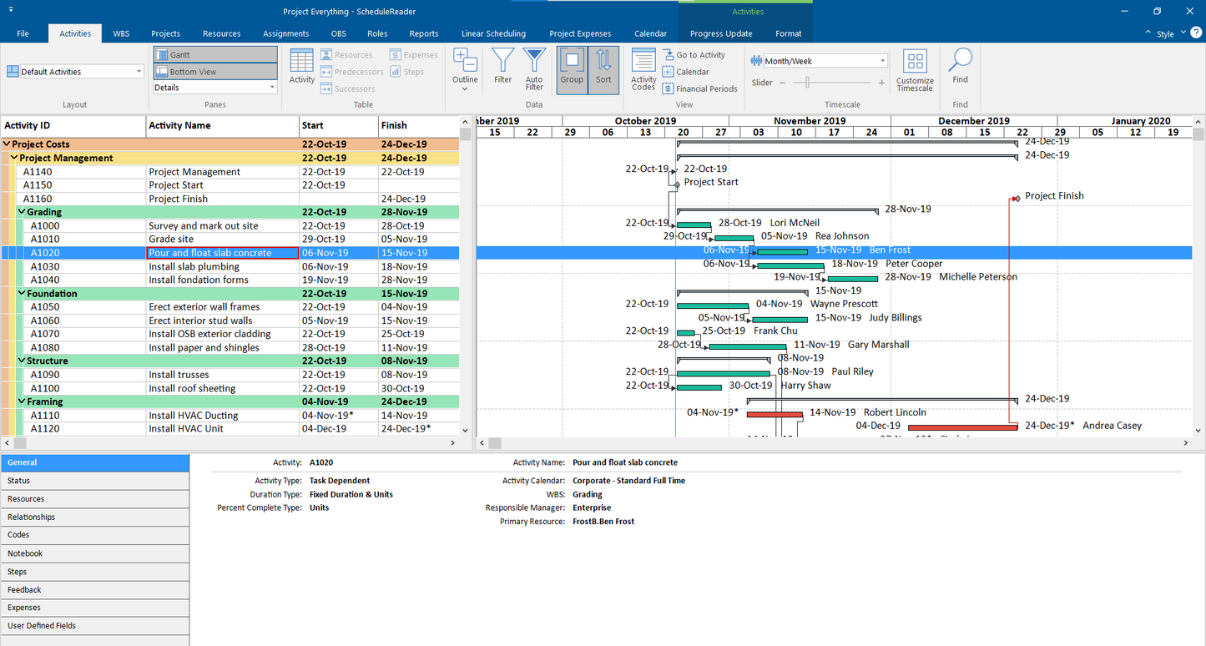Toggle the Bottom View pane
This screenshot has height=646, width=1206.
click(214, 71)
